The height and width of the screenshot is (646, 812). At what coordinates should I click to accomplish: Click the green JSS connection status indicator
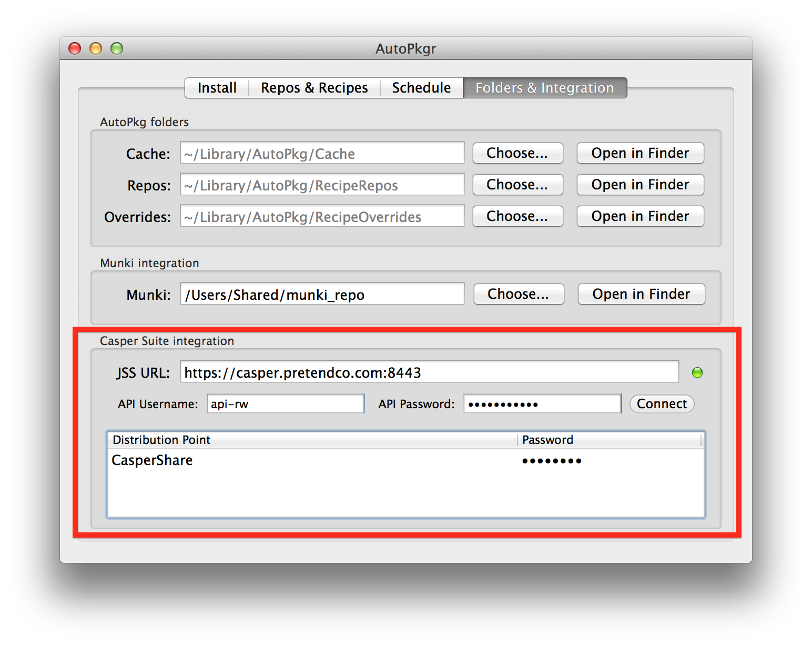[x=697, y=373]
